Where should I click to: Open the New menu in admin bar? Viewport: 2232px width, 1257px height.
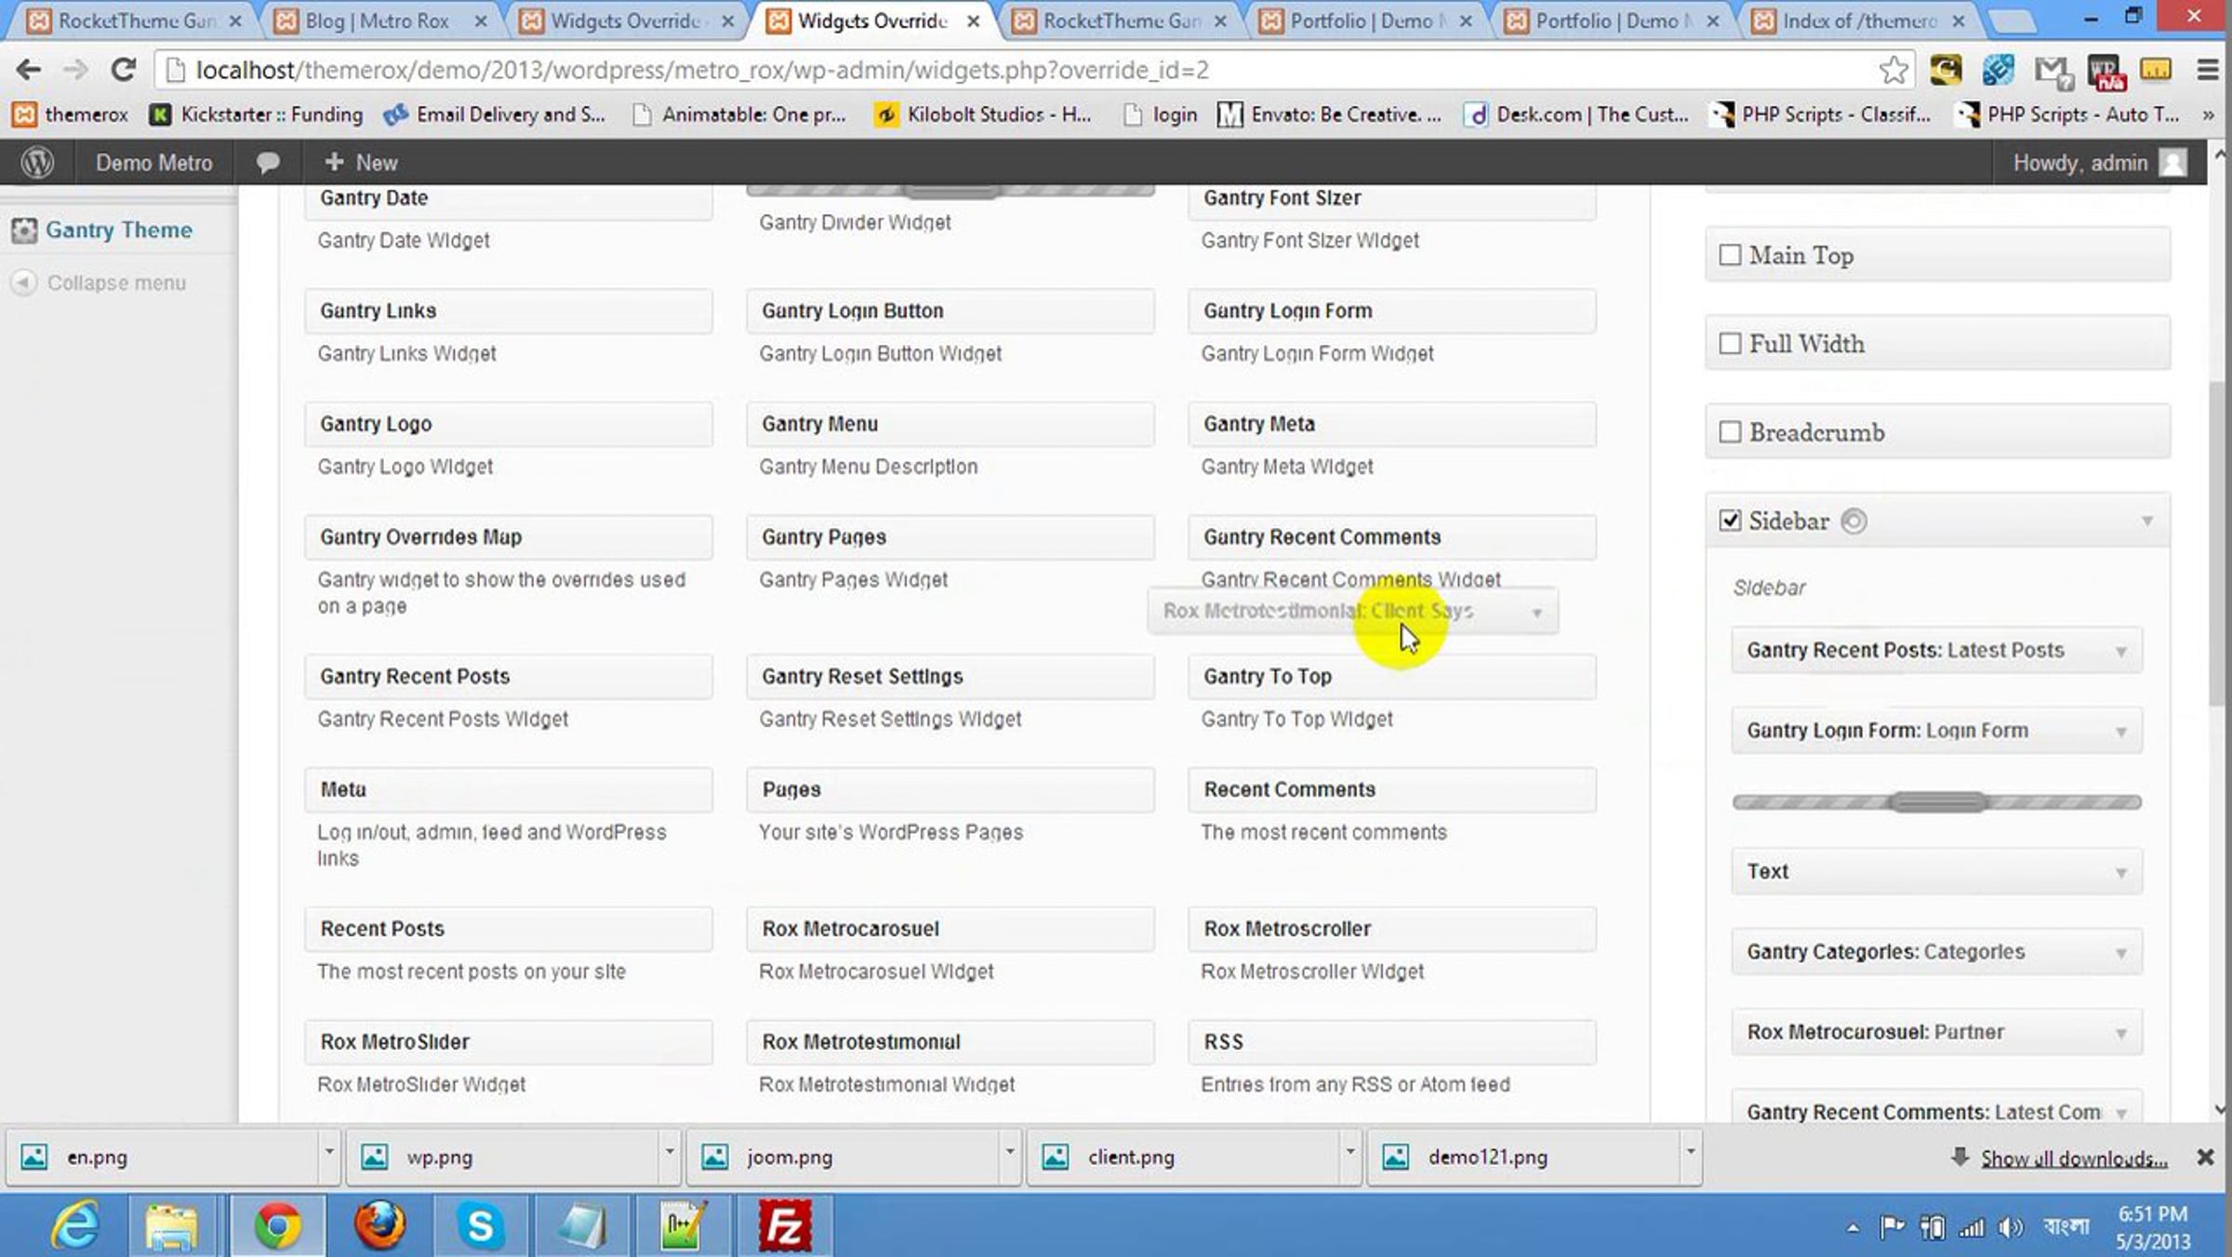pyautogui.click(x=361, y=163)
